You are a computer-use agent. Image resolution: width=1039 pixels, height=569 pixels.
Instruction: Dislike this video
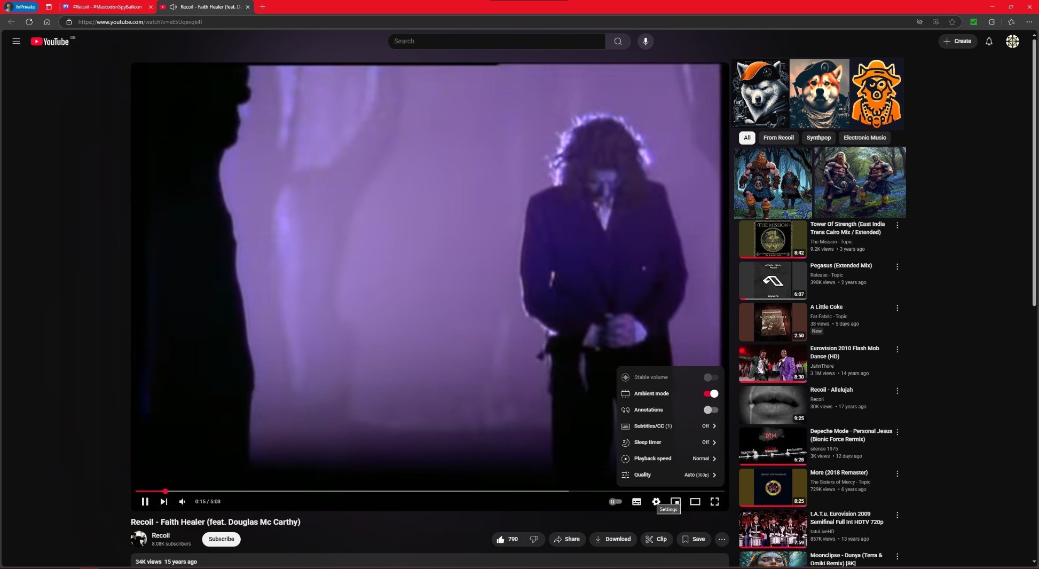coord(534,539)
